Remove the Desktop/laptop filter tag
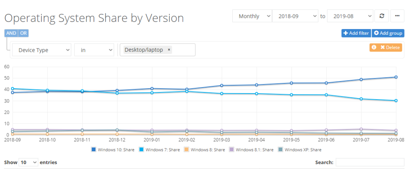This screenshot has width=415, height=169. tap(169, 50)
